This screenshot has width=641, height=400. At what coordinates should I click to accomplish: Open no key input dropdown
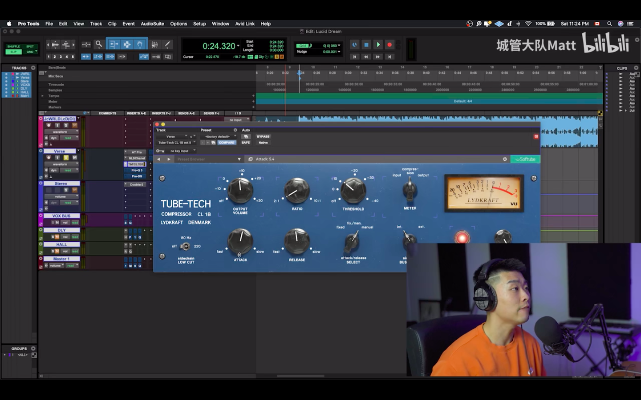[x=181, y=151]
